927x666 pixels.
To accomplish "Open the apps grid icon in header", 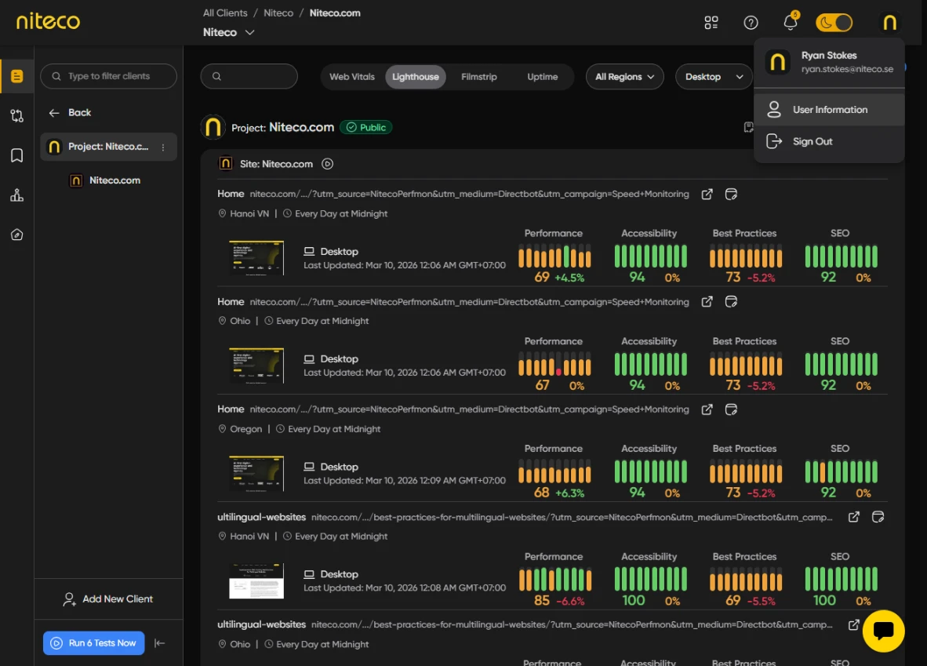I will click(711, 23).
